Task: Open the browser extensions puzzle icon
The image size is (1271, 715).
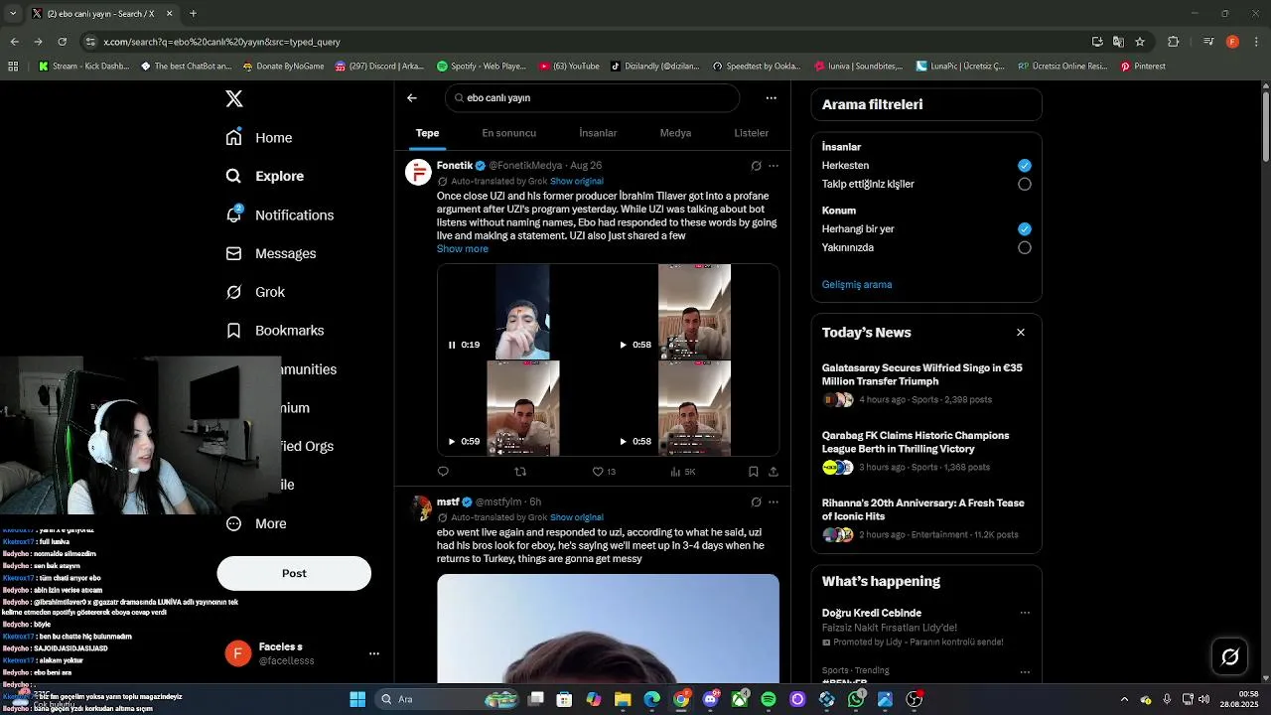Action: [1173, 42]
